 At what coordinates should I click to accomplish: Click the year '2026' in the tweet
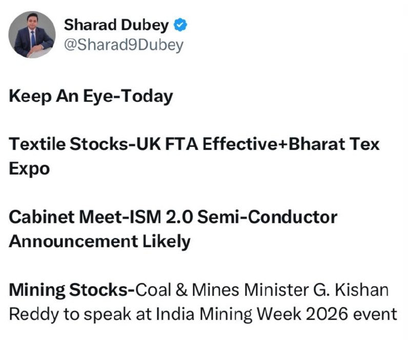tap(326, 314)
